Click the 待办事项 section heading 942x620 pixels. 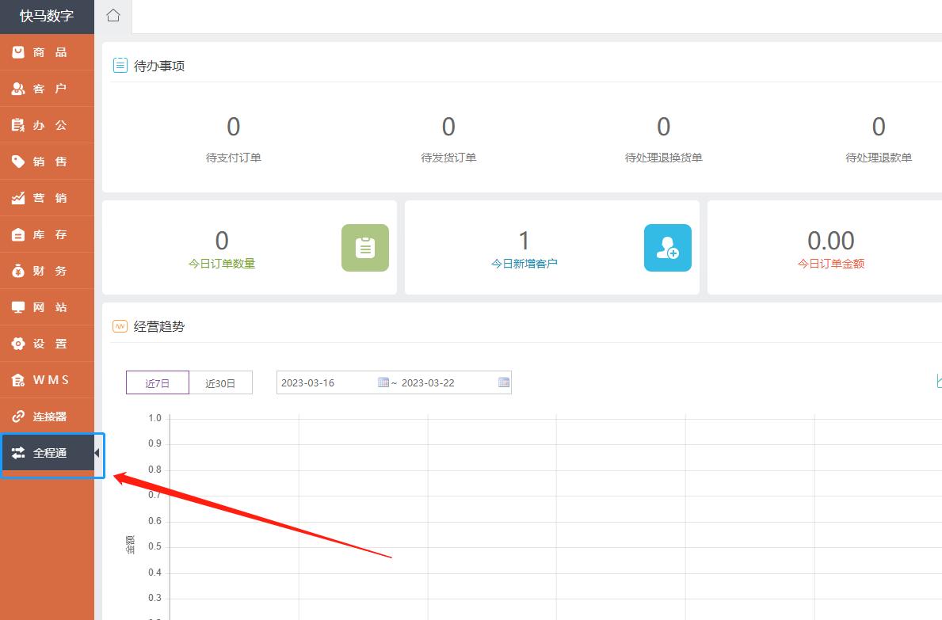point(159,66)
